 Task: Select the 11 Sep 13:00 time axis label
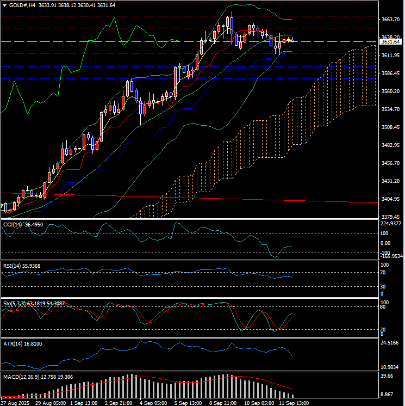click(x=294, y=403)
